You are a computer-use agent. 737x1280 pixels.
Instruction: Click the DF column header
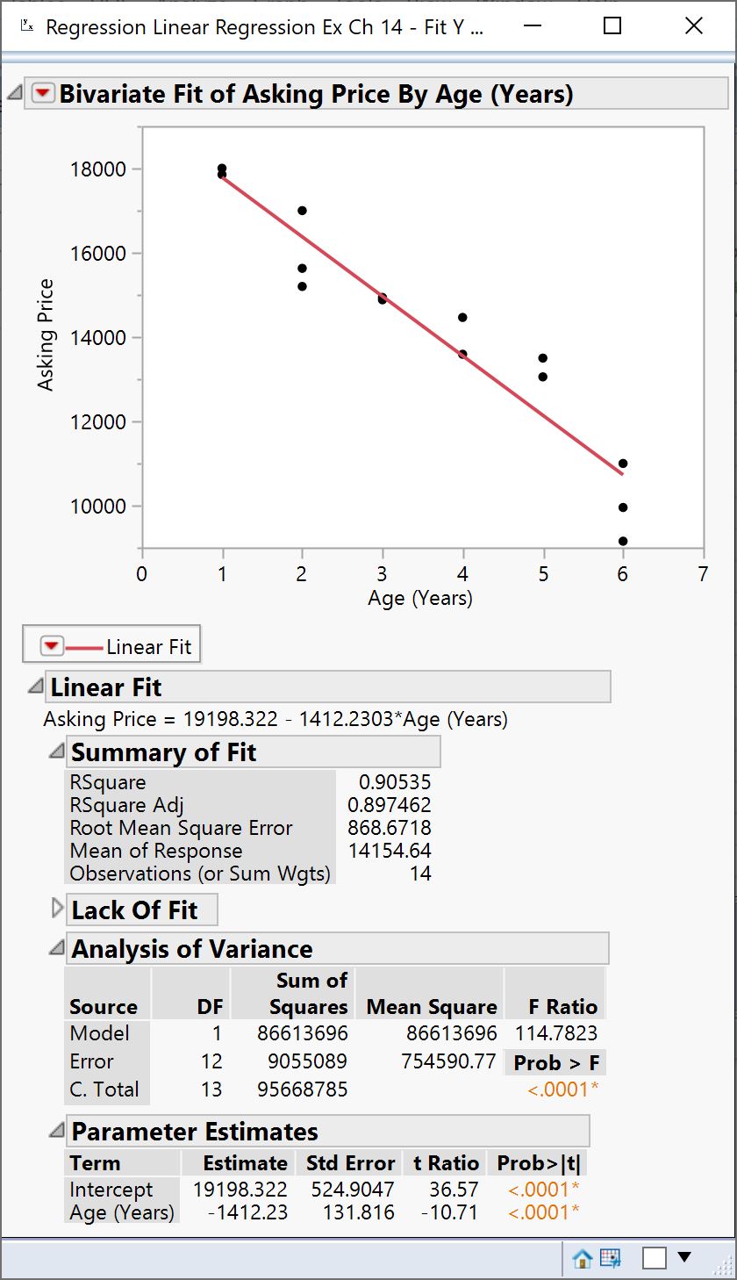click(210, 1007)
